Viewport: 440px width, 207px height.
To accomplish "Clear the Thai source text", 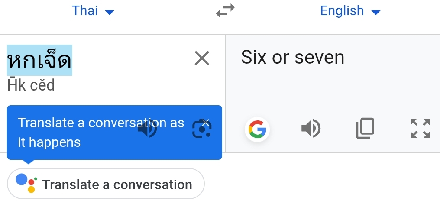I will (x=202, y=58).
